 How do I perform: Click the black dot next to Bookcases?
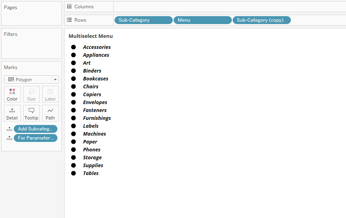(x=74, y=79)
